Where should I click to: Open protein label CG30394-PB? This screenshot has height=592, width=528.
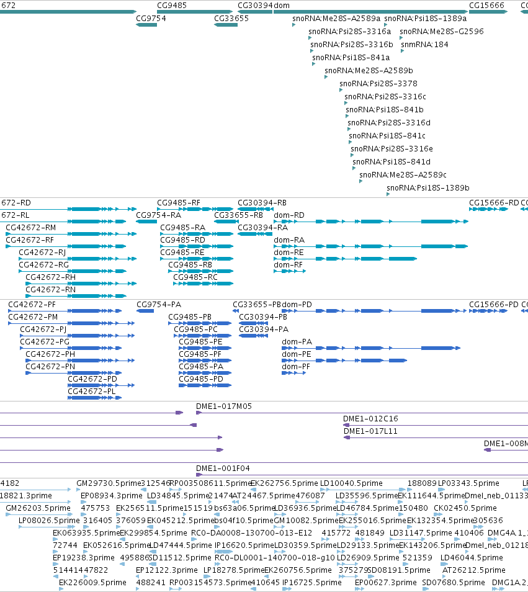[x=263, y=317]
